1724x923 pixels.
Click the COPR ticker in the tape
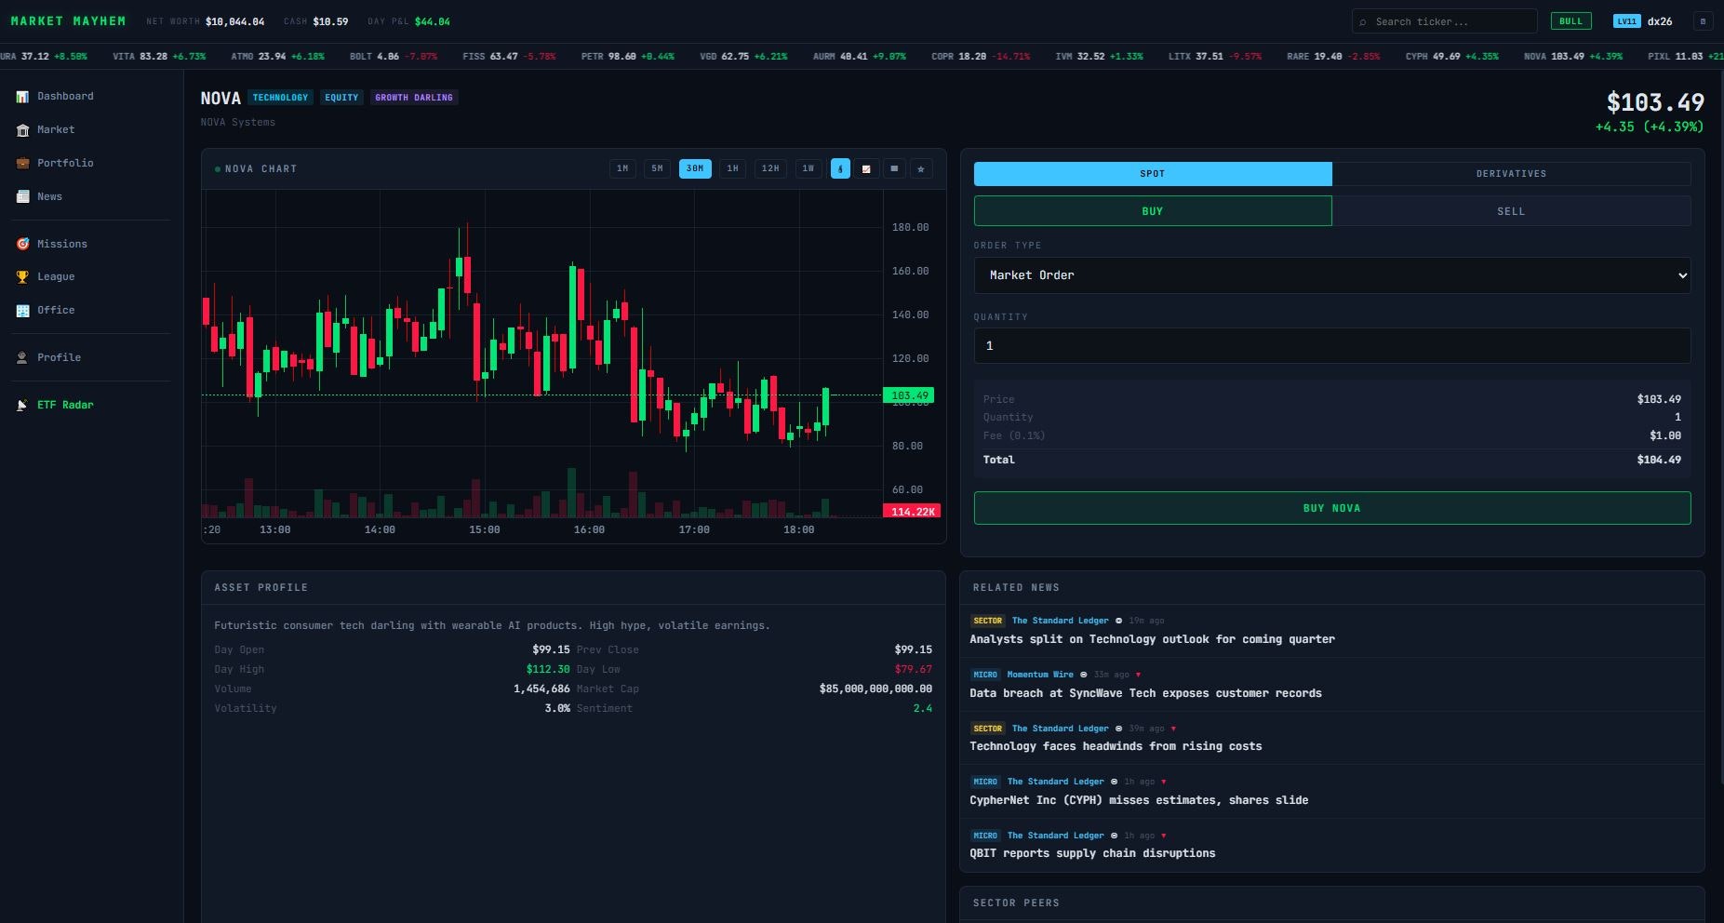[x=981, y=57]
